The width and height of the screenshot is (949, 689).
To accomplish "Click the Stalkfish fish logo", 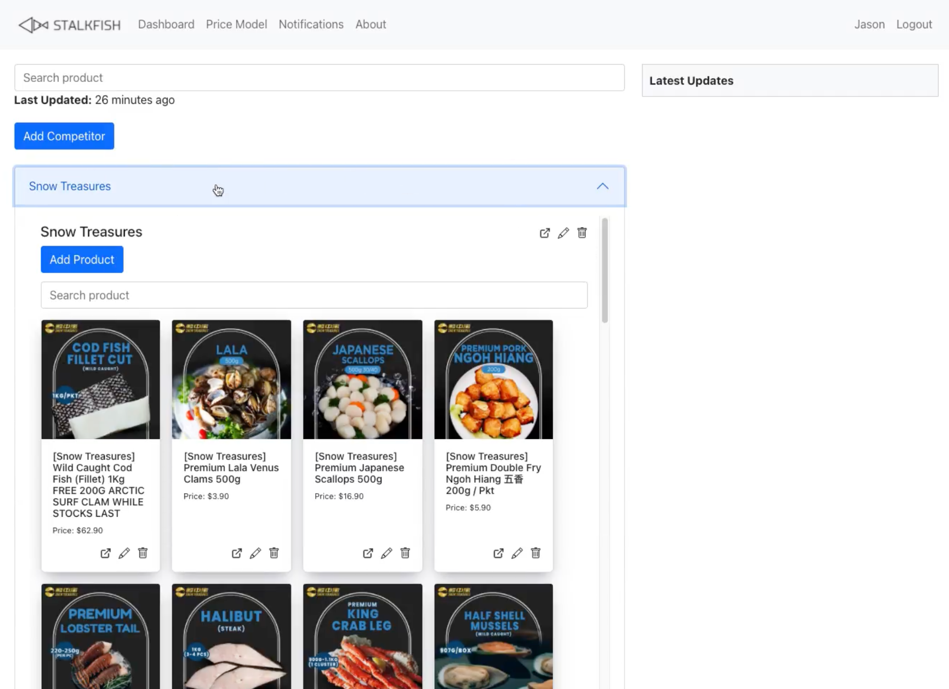I will tap(33, 25).
